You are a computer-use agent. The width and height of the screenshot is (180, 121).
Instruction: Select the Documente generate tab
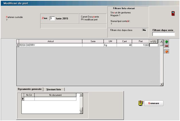point(30,89)
